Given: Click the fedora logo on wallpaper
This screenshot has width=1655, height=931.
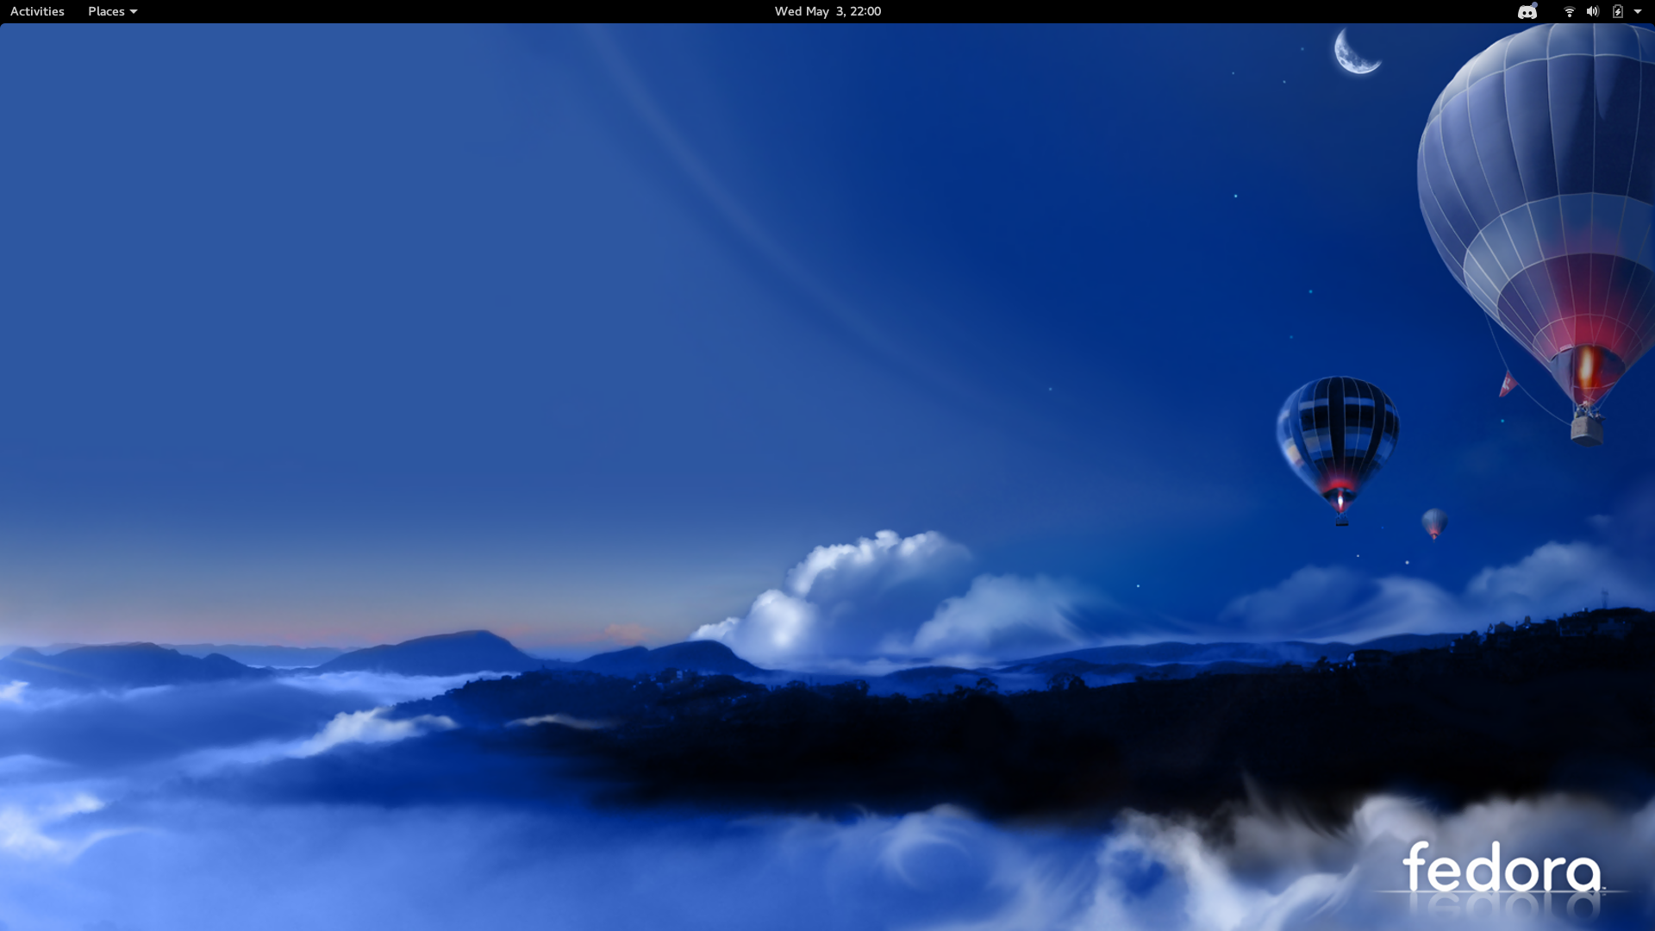Looking at the screenshot, I should coord(1501,869).
